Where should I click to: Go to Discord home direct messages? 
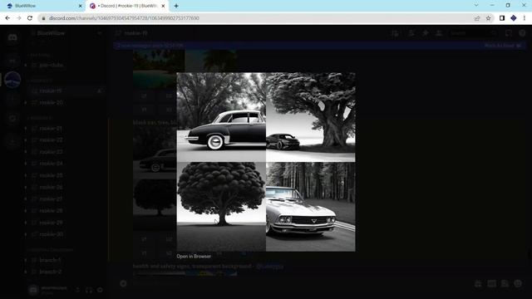[x=12, y=37]
